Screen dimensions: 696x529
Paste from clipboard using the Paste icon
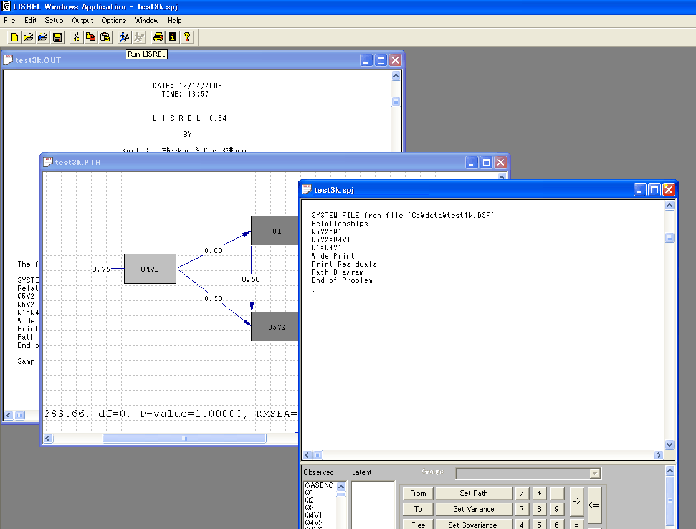(x=105, y=37)
